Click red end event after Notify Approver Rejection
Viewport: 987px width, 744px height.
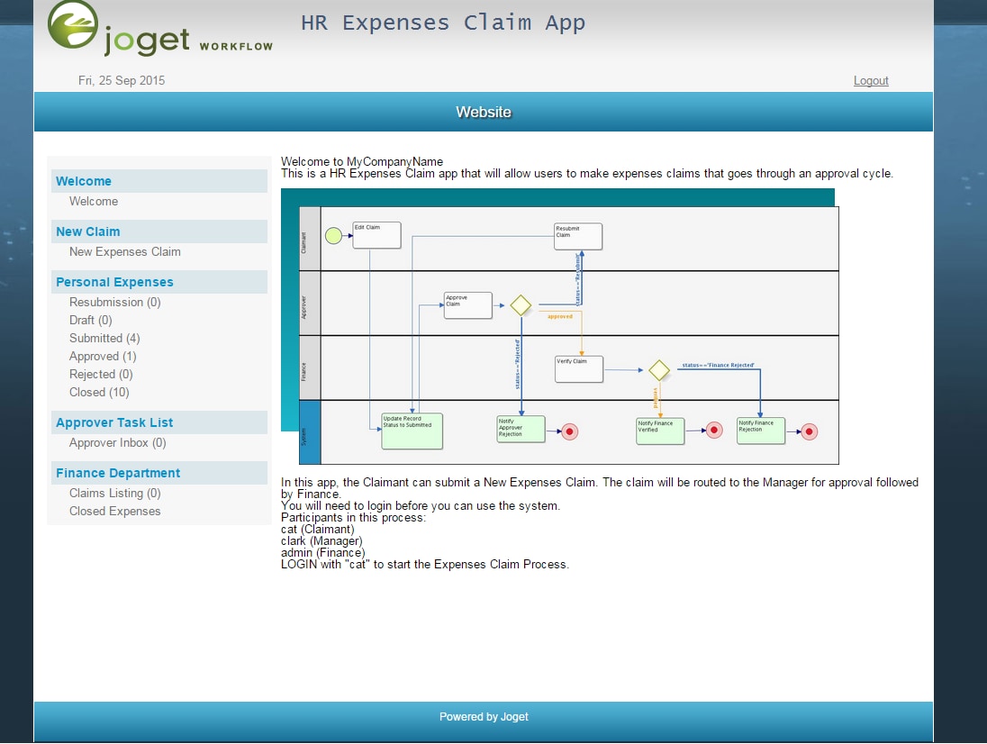(x=570, y=431)
